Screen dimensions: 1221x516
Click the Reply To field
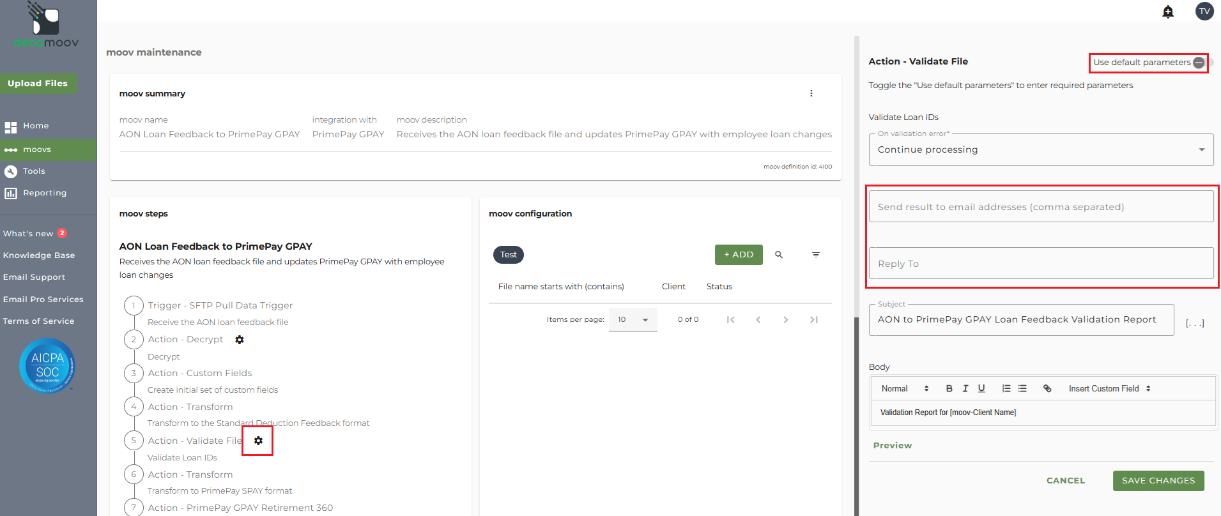(x=1041, y=264)
